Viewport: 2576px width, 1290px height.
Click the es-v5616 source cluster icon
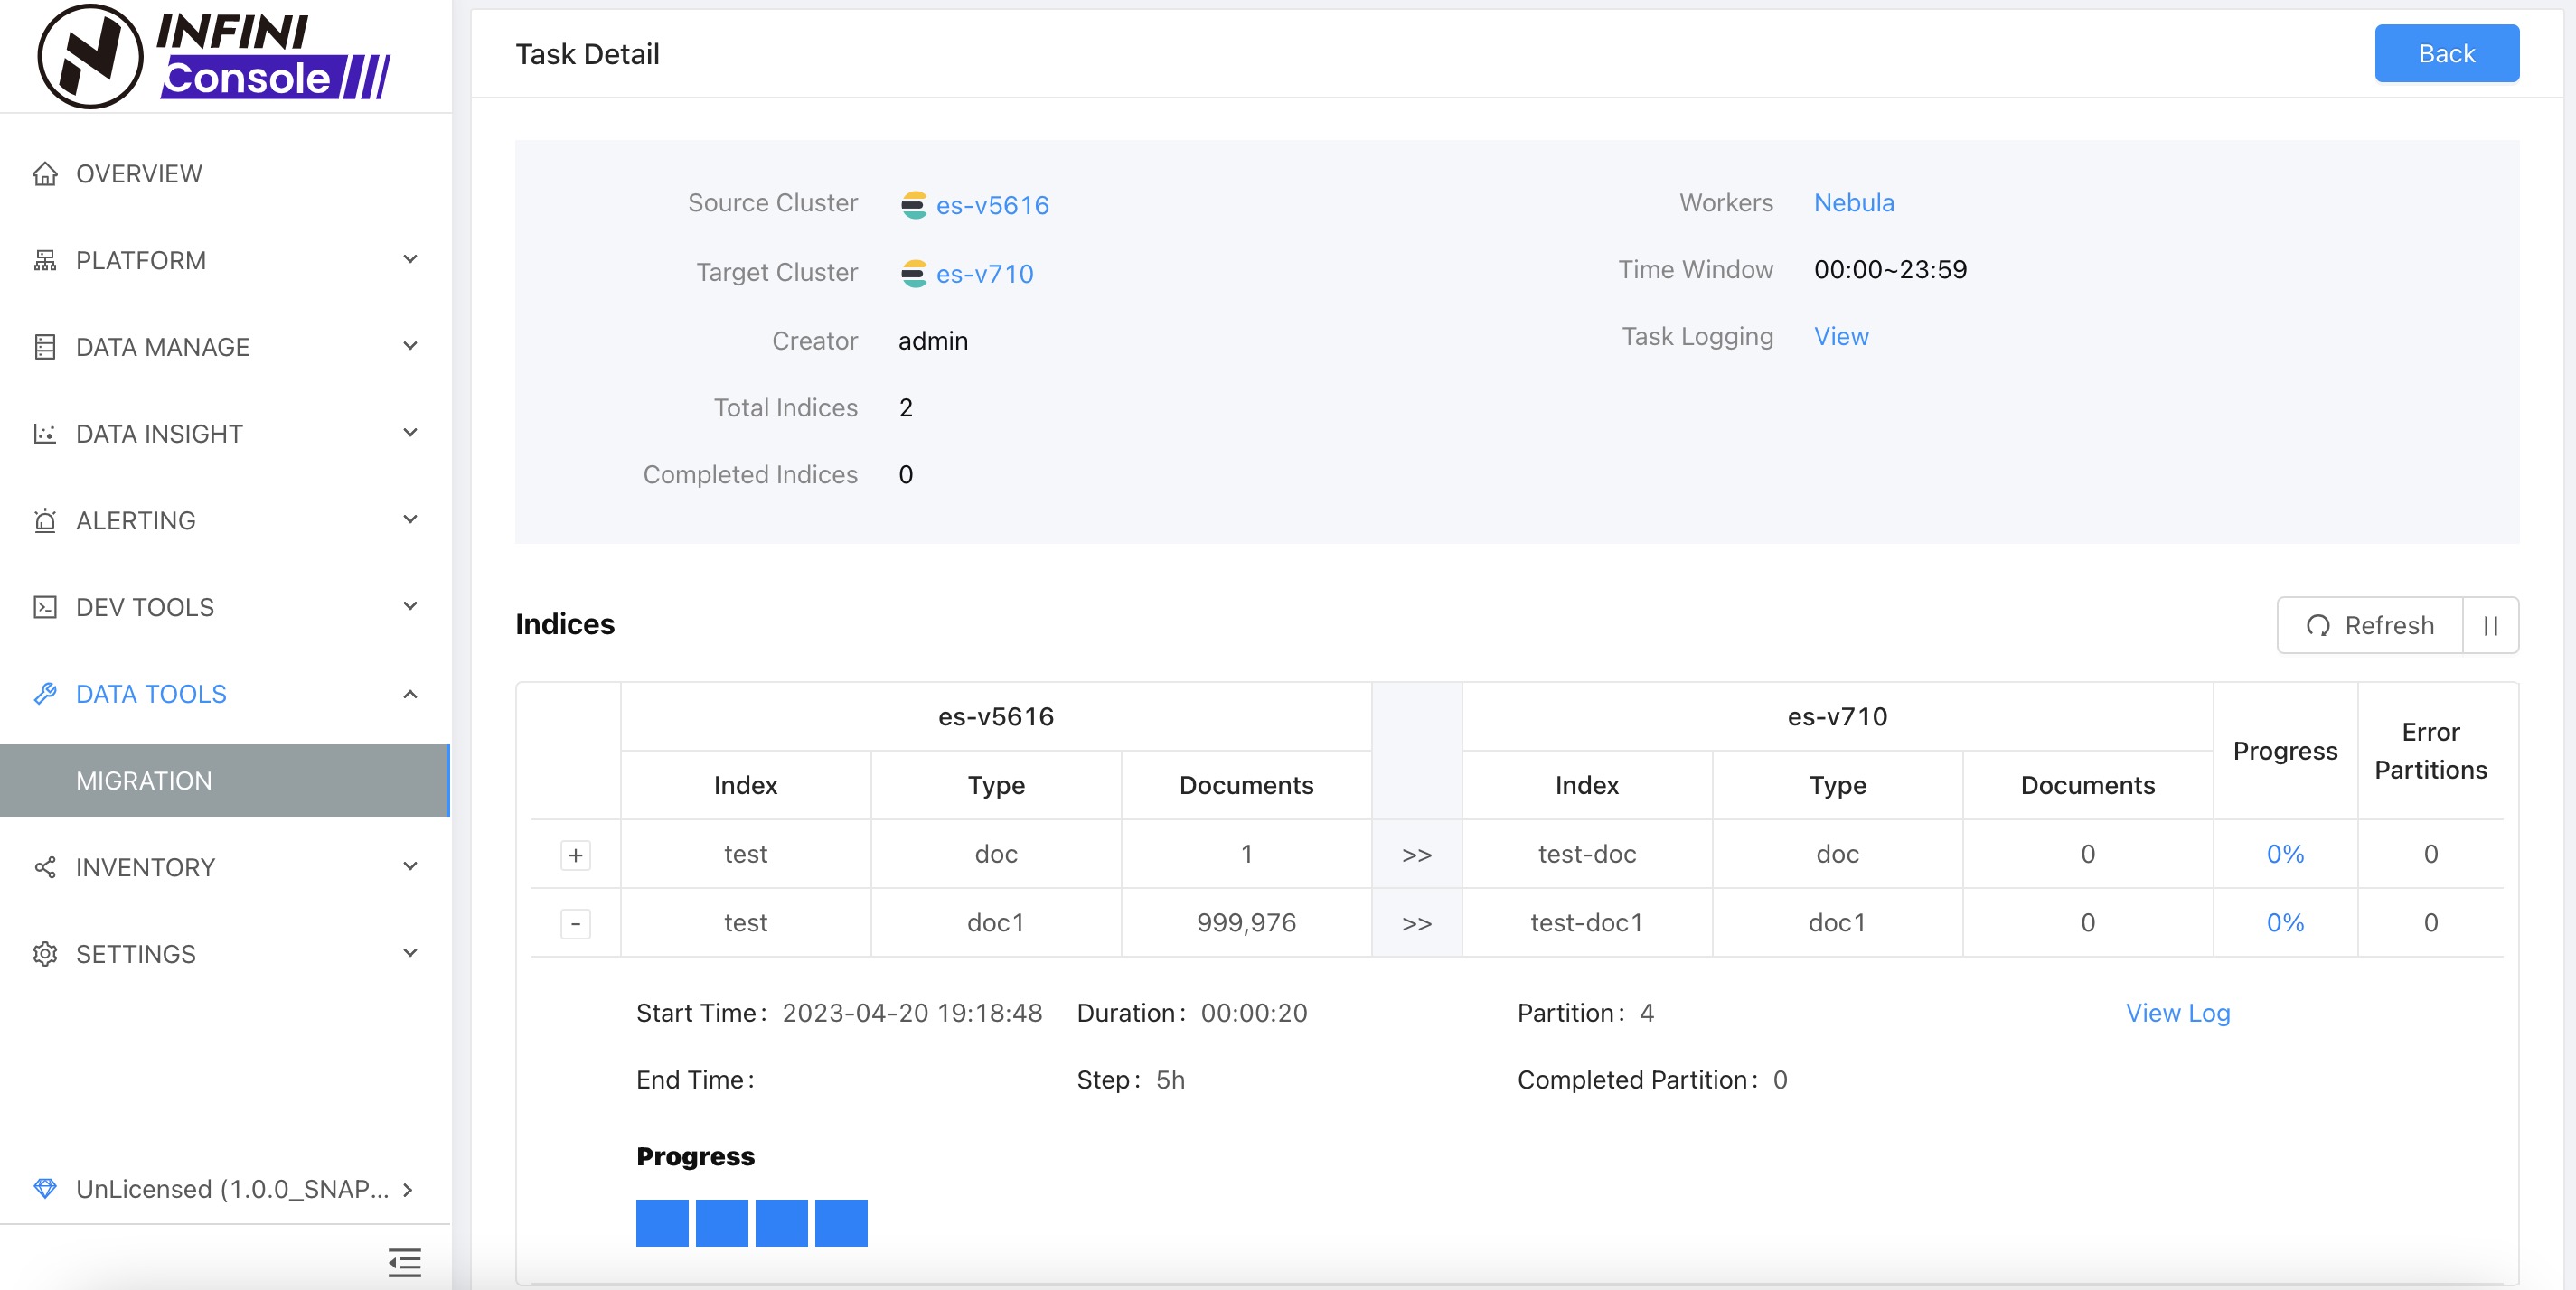913,205
